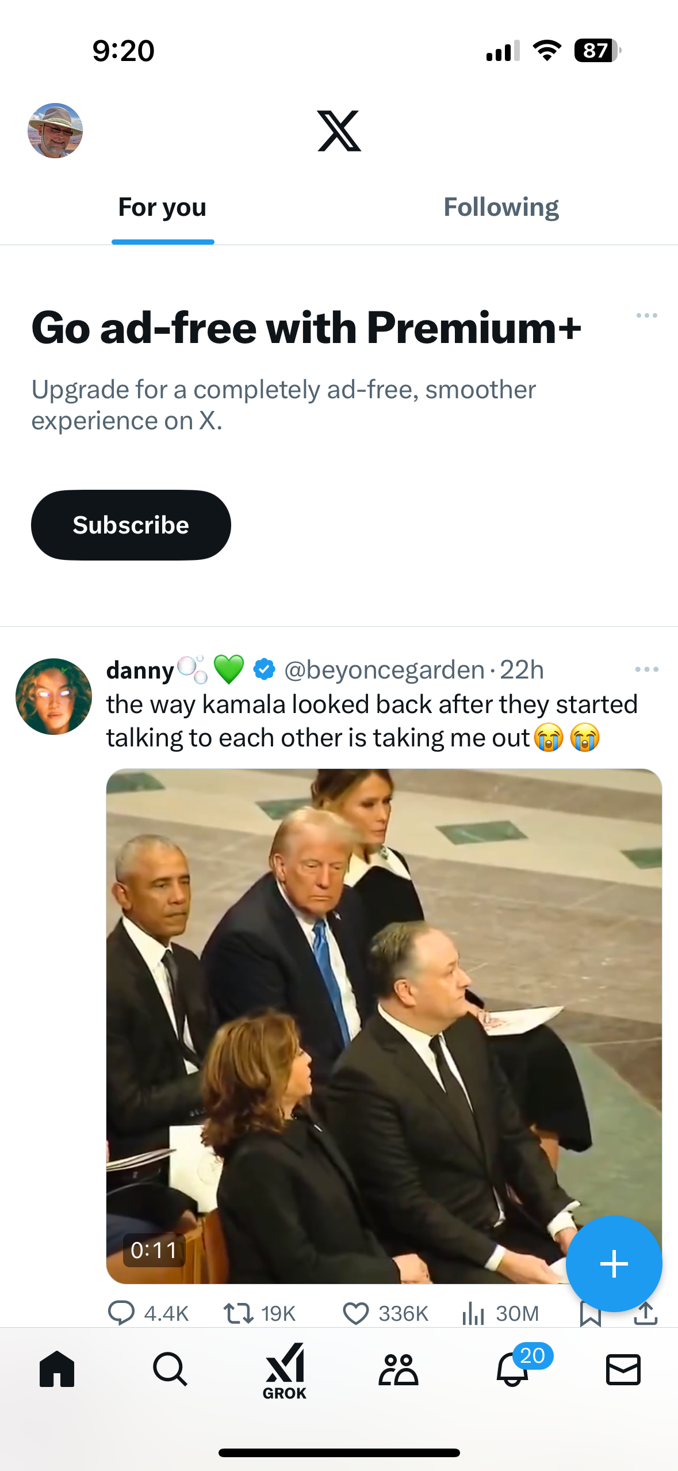Open Direct Messages envelope icon
Screen dimensions: 678x1471
(x=623, y=1369)
